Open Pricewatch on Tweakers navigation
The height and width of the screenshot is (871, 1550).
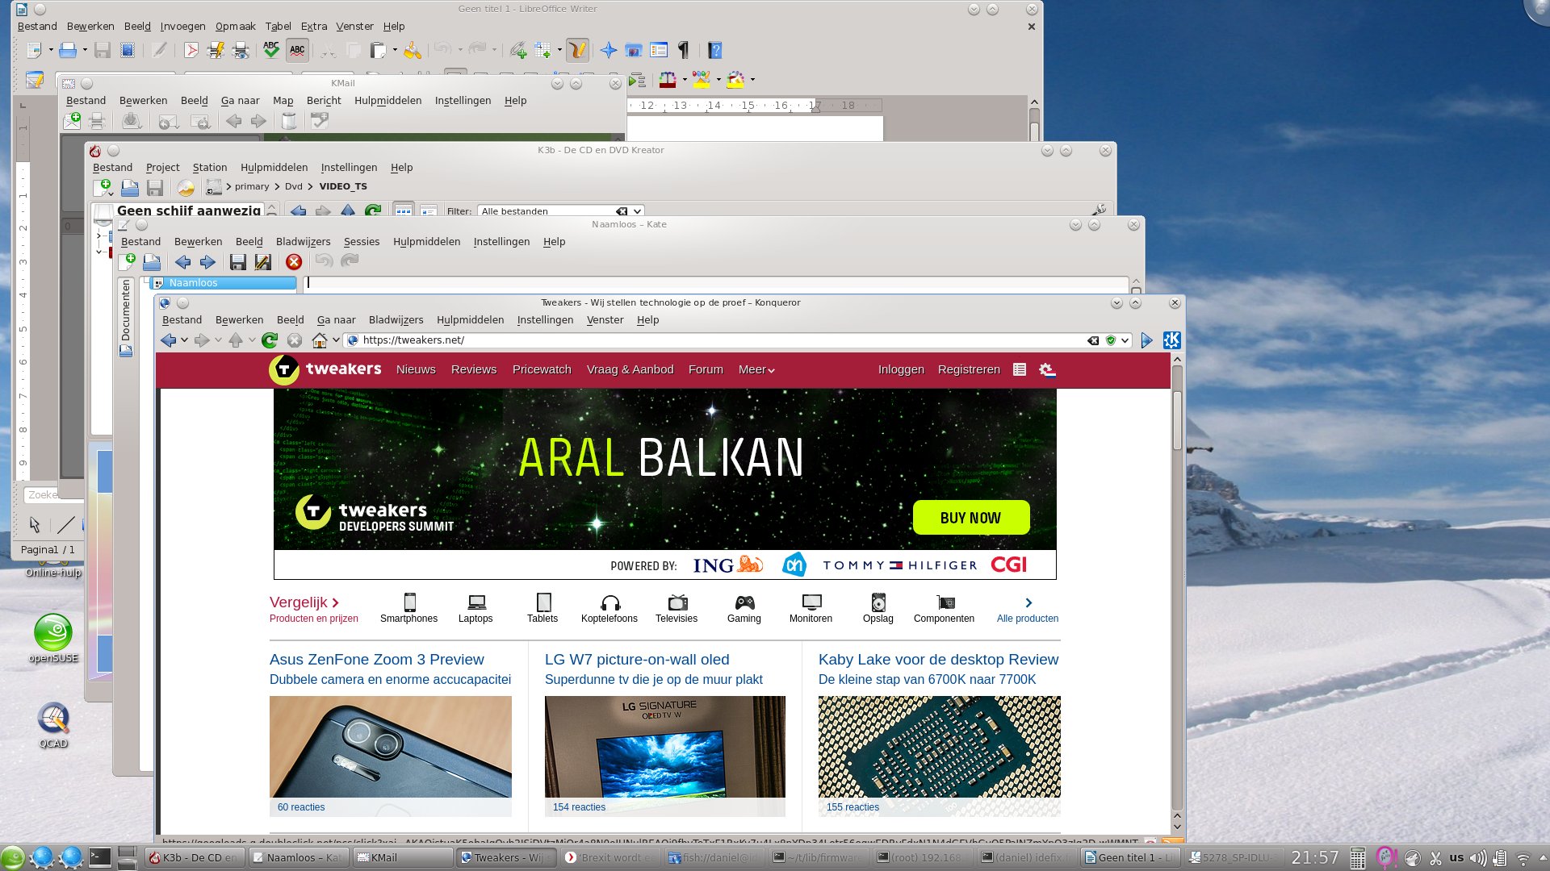tap(542, 369)
